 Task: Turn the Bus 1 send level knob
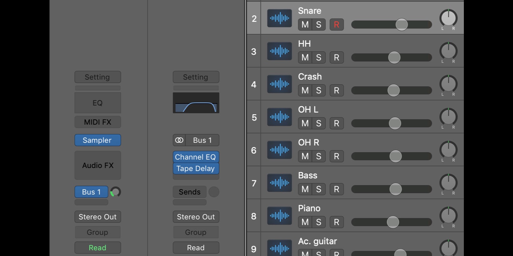[115, 192]
